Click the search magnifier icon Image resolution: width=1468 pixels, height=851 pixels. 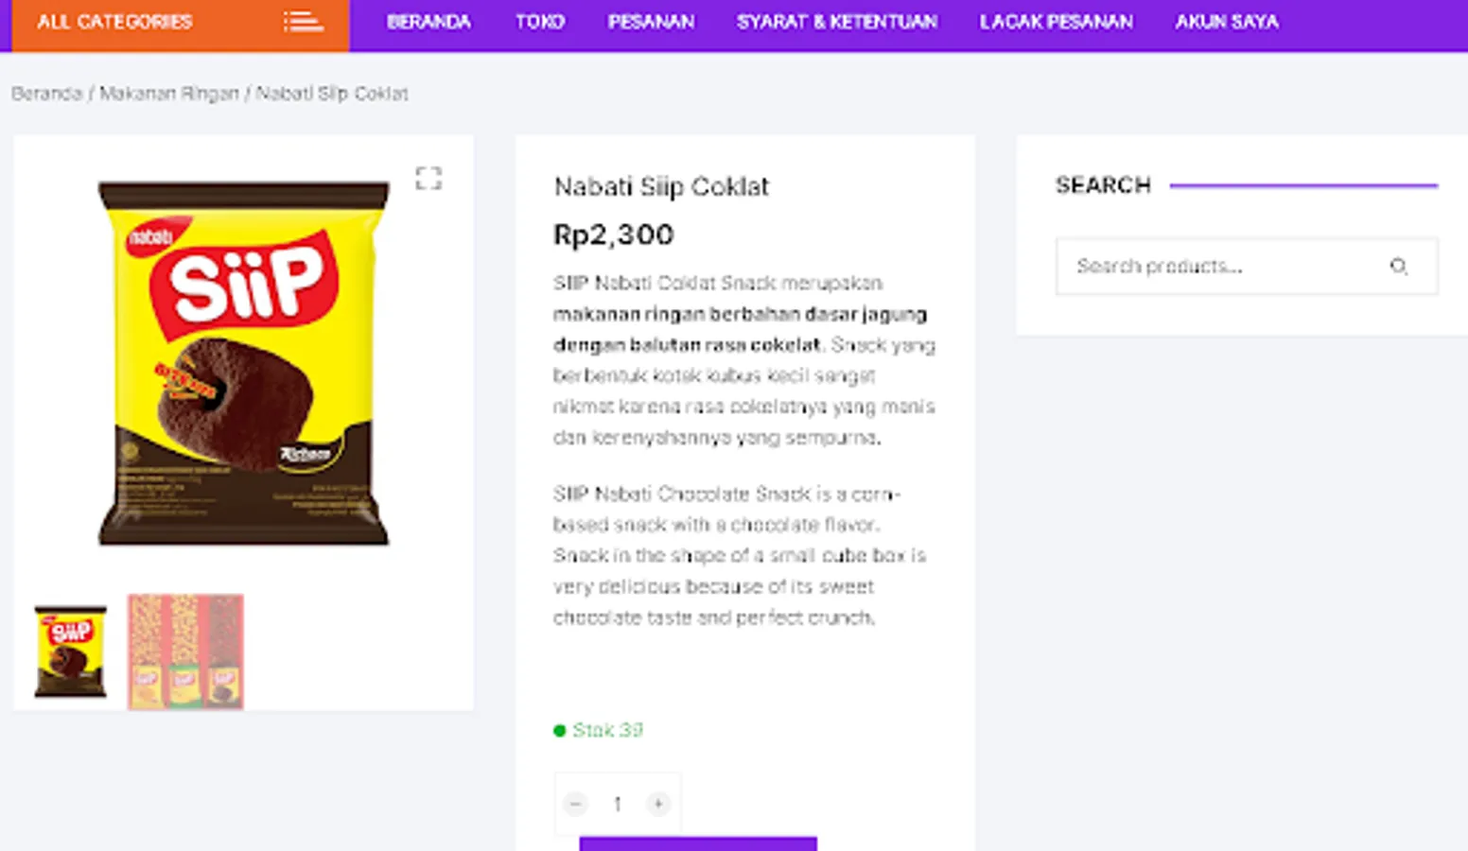pyautogui.click(x=1398, y=267)
